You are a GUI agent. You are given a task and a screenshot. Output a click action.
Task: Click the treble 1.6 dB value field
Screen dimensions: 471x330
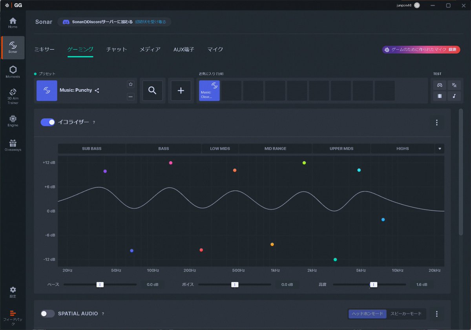point(422,284)
